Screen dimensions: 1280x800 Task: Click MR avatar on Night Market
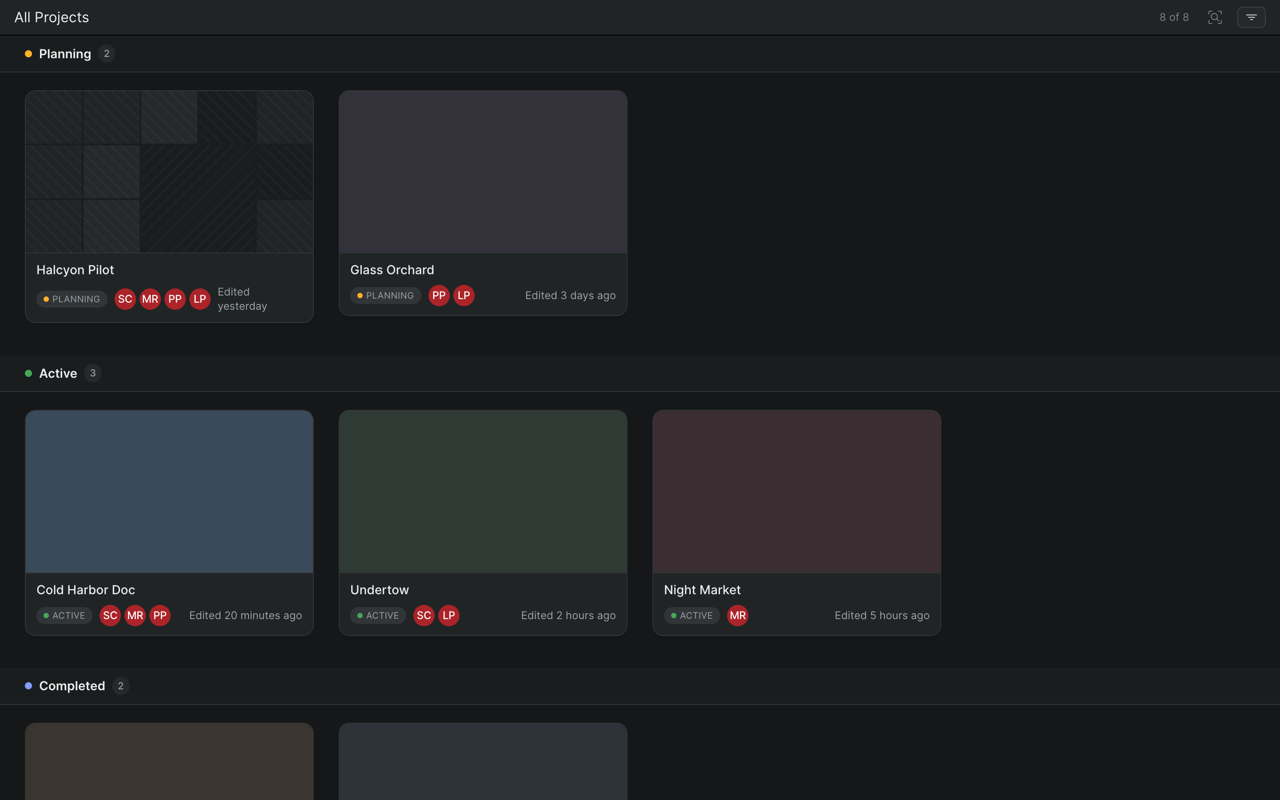coord(737,616)
